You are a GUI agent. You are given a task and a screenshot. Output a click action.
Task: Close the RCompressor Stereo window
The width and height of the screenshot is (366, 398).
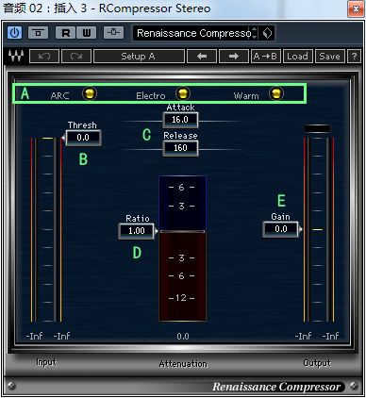[x=356, y=9]
